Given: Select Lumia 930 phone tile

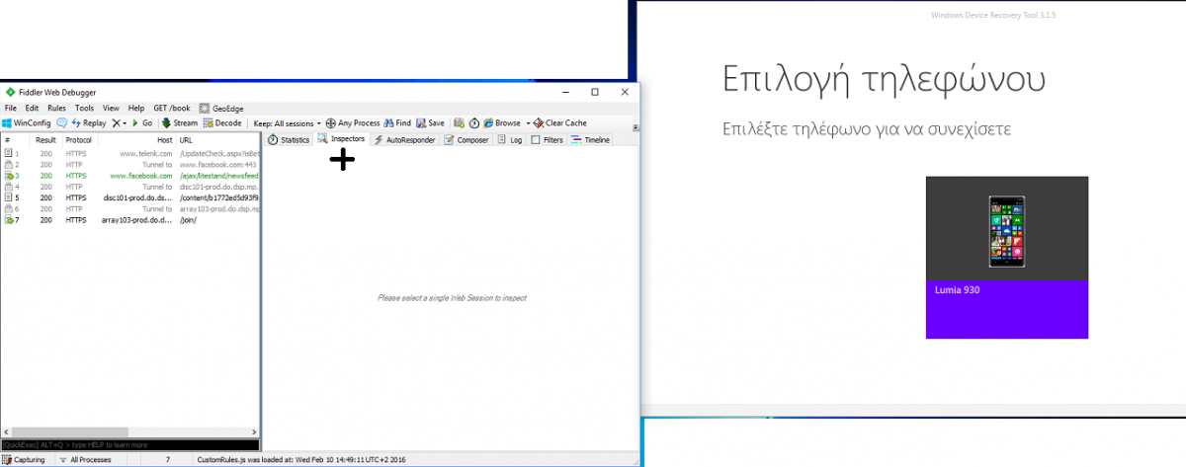Looking at the screenshot, I should (1007, 258).
